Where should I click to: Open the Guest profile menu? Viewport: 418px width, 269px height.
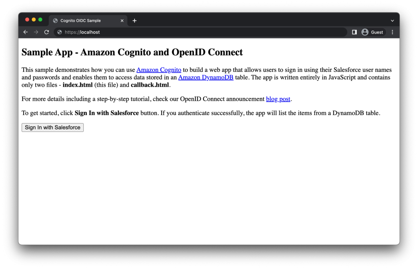click(x=373, y=32)
